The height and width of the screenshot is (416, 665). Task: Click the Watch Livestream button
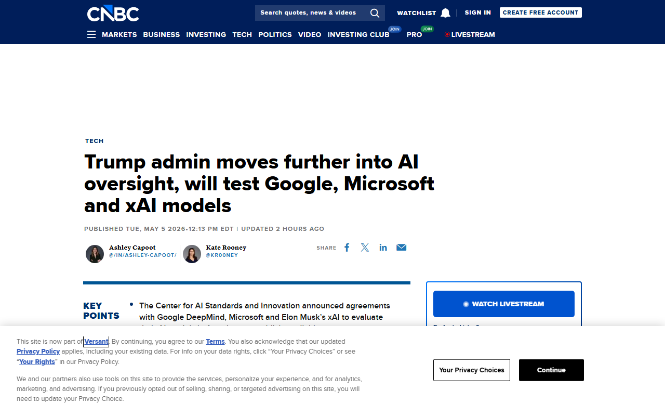[504, 304]
